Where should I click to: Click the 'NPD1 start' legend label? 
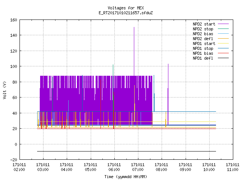204,43
